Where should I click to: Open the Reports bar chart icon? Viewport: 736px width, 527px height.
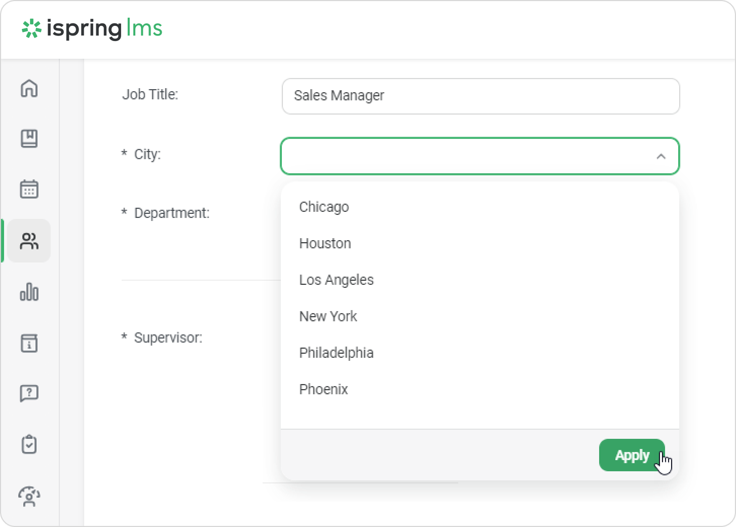pyautogui.click(x=29, y=292)
